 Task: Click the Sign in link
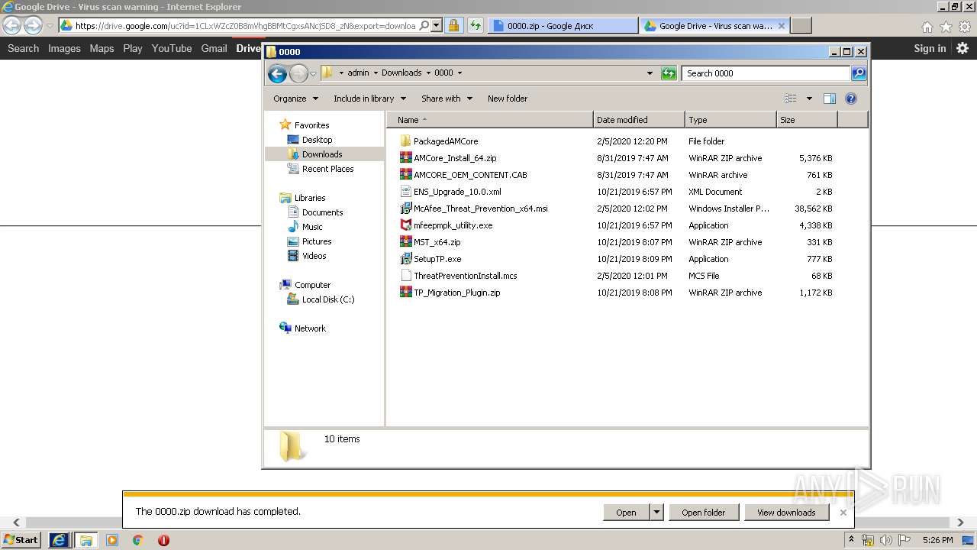point(930,48)
